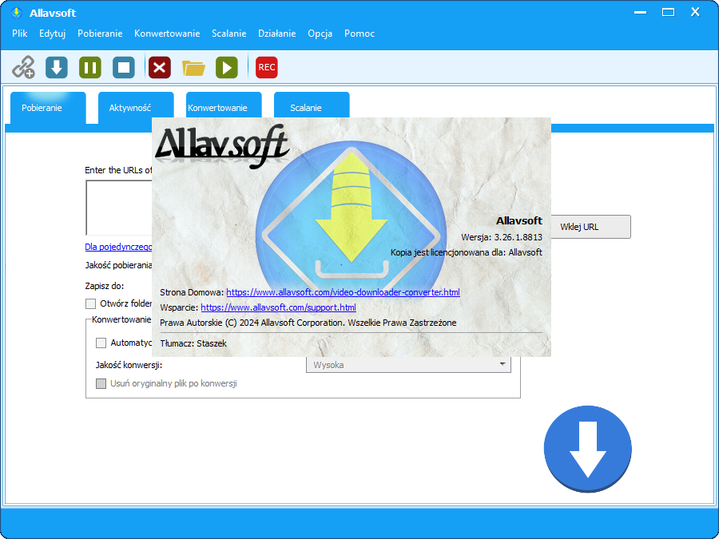Click inside the URL entry text box
The width and height of the screenshot is (719, 539).
(119, 207)
